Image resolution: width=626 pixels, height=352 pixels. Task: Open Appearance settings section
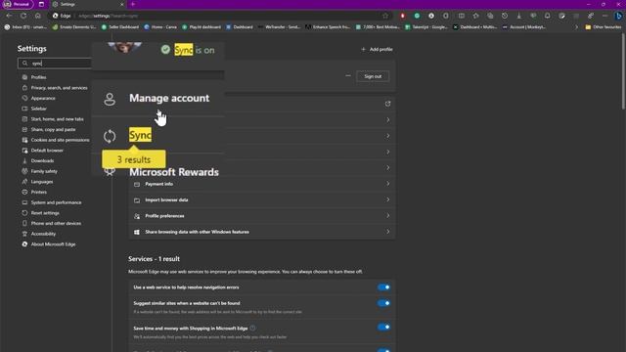43,98
